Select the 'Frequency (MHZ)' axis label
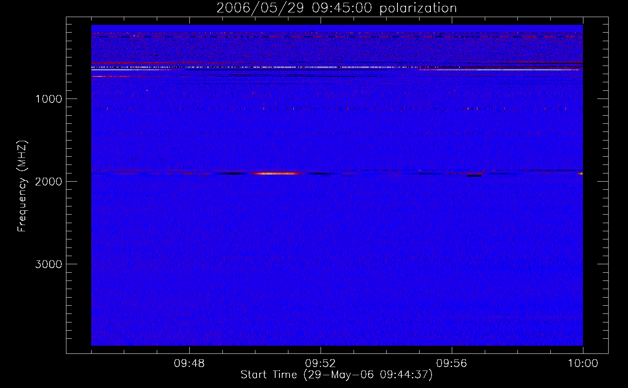Image resolution: width=628 pixels, height=388 pixels. (23, 186)
